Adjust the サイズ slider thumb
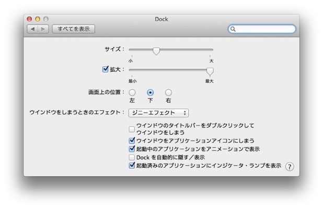Image resolution: width=323 pixels, height=209 pixels. 156,51
